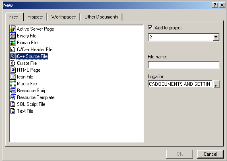Switch to the Projects tab
Viewport: 227px width, 161px height.
tap(35, 17)
